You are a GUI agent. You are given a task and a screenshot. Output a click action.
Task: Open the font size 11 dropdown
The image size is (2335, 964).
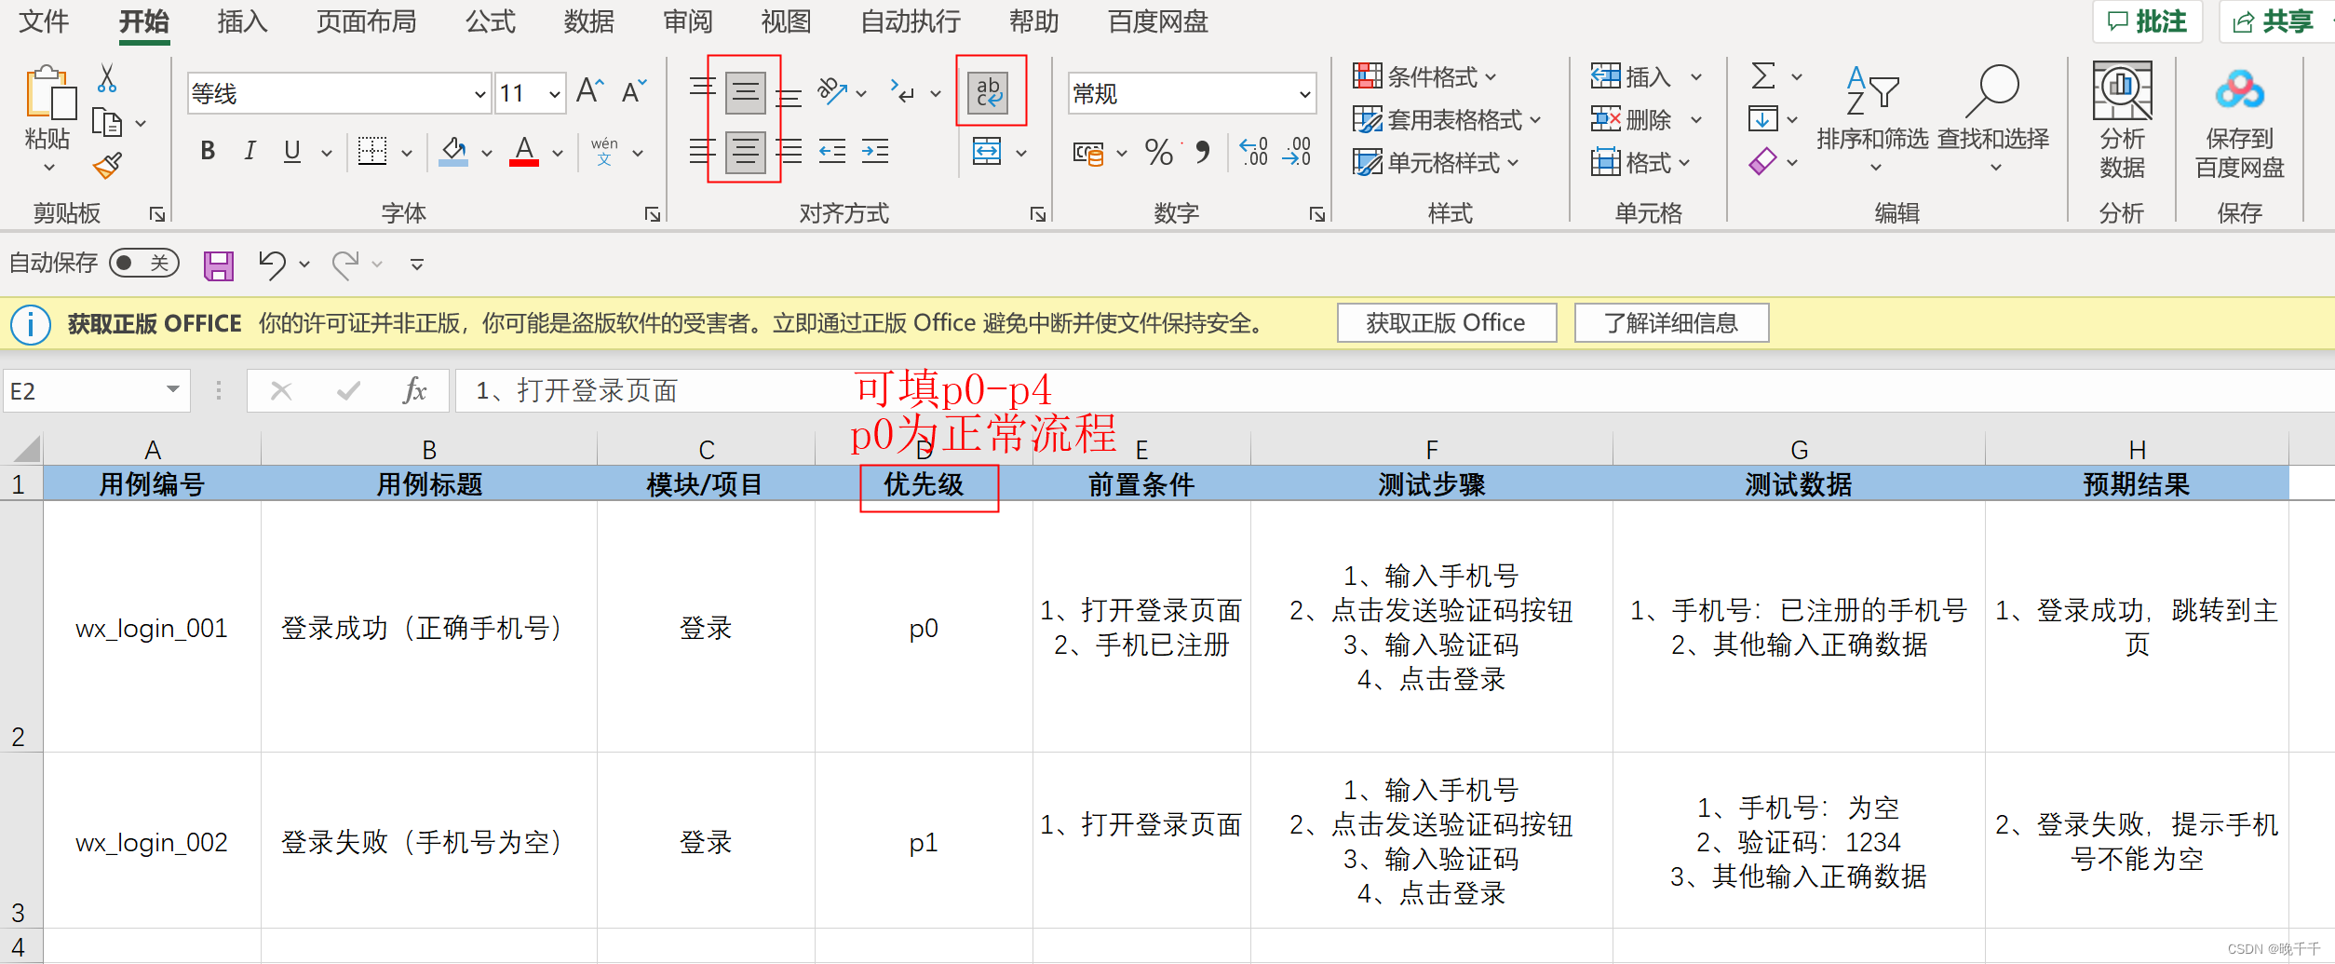(553, 93)
